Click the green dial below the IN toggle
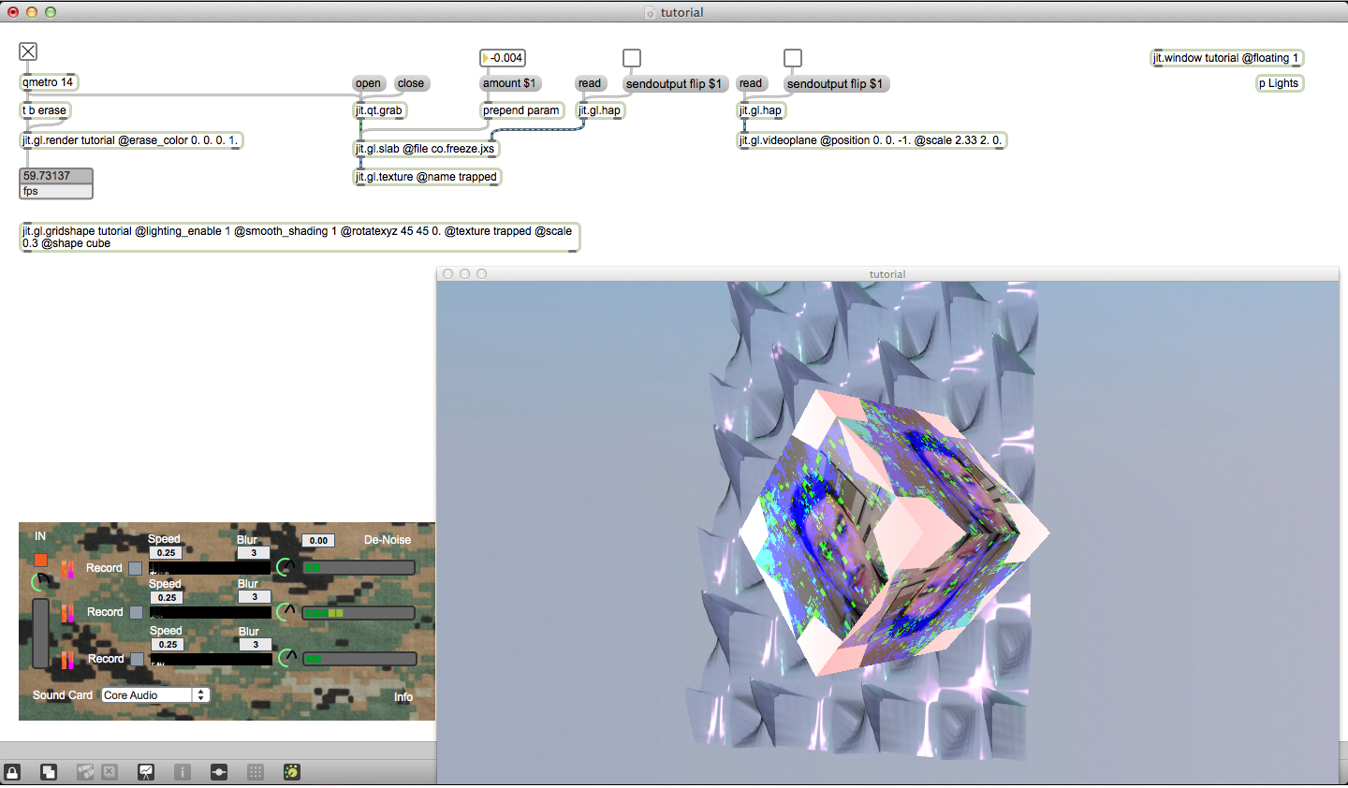The width and height of the screenshot is (1348, 788). 40,582
